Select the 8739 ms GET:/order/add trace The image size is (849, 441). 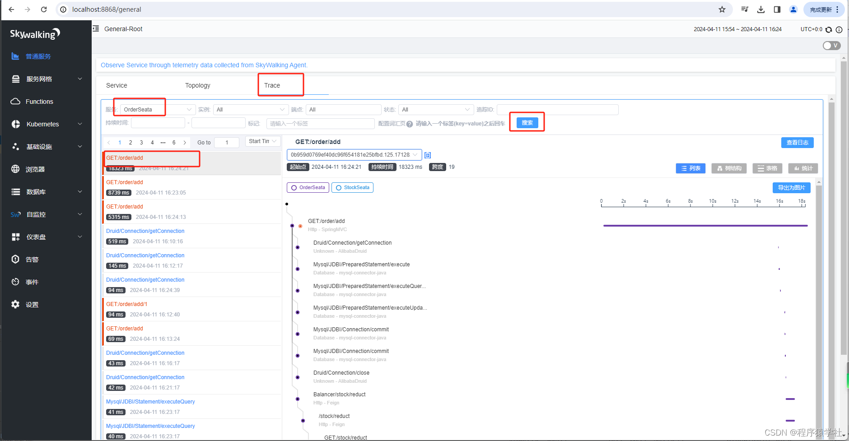(191, 187)
